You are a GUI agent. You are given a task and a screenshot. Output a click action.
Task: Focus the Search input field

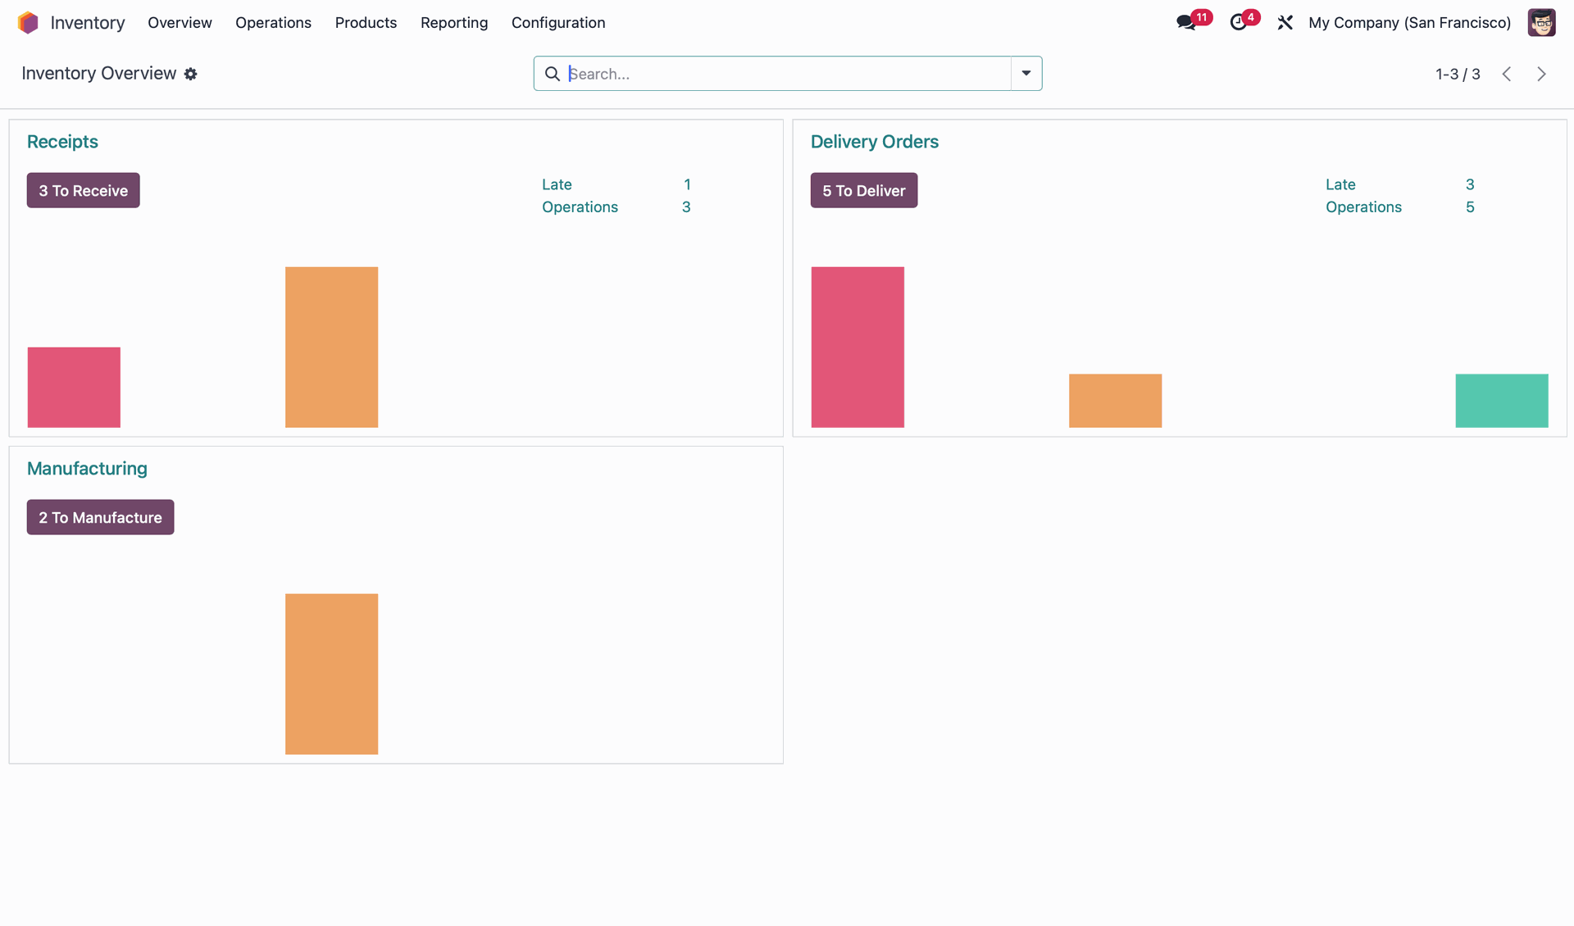(787, 74)
